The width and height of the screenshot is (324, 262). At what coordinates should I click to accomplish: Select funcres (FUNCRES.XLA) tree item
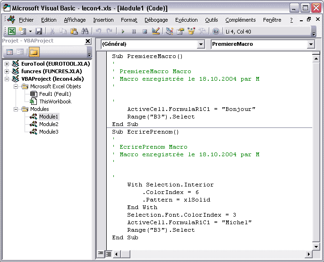coord(51,71)
